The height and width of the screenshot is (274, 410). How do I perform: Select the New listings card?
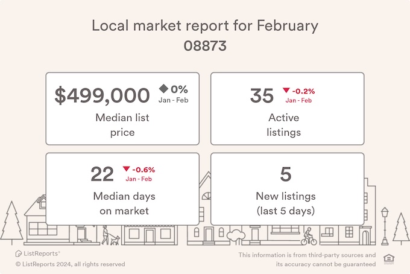(288, 189)
